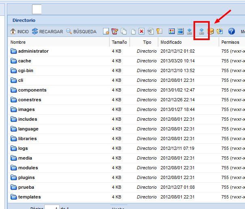This screenshot has height=209, width=245.
Task: Click 755 permissions in plugins row
Action: 233,177
